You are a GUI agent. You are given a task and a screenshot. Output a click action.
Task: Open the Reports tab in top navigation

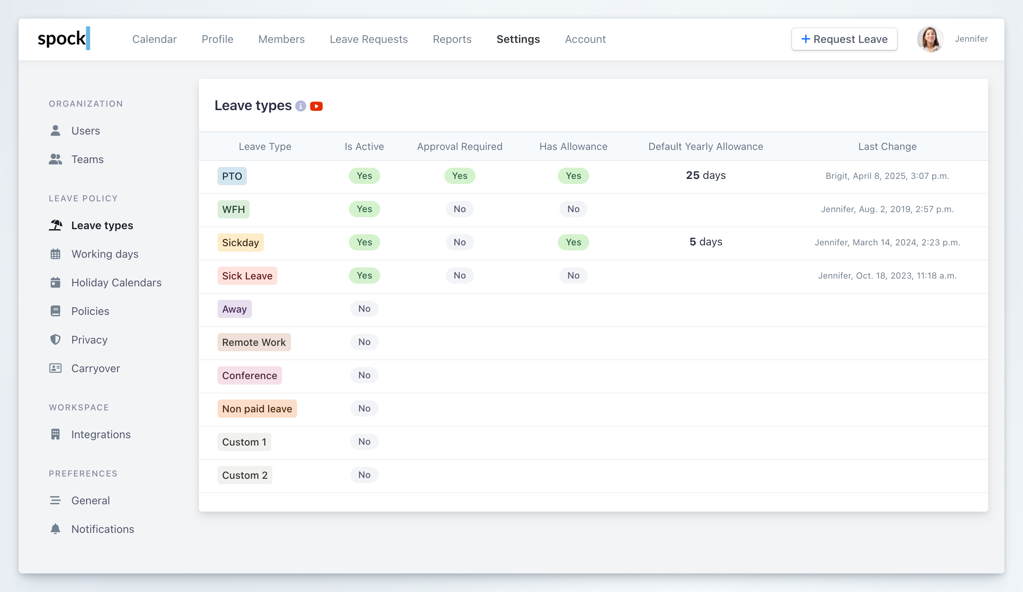tap(452, 39)
